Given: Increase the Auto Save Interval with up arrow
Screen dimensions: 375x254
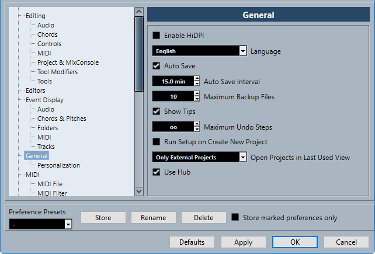Looking at the screenshot, I should tap(197, 79).
